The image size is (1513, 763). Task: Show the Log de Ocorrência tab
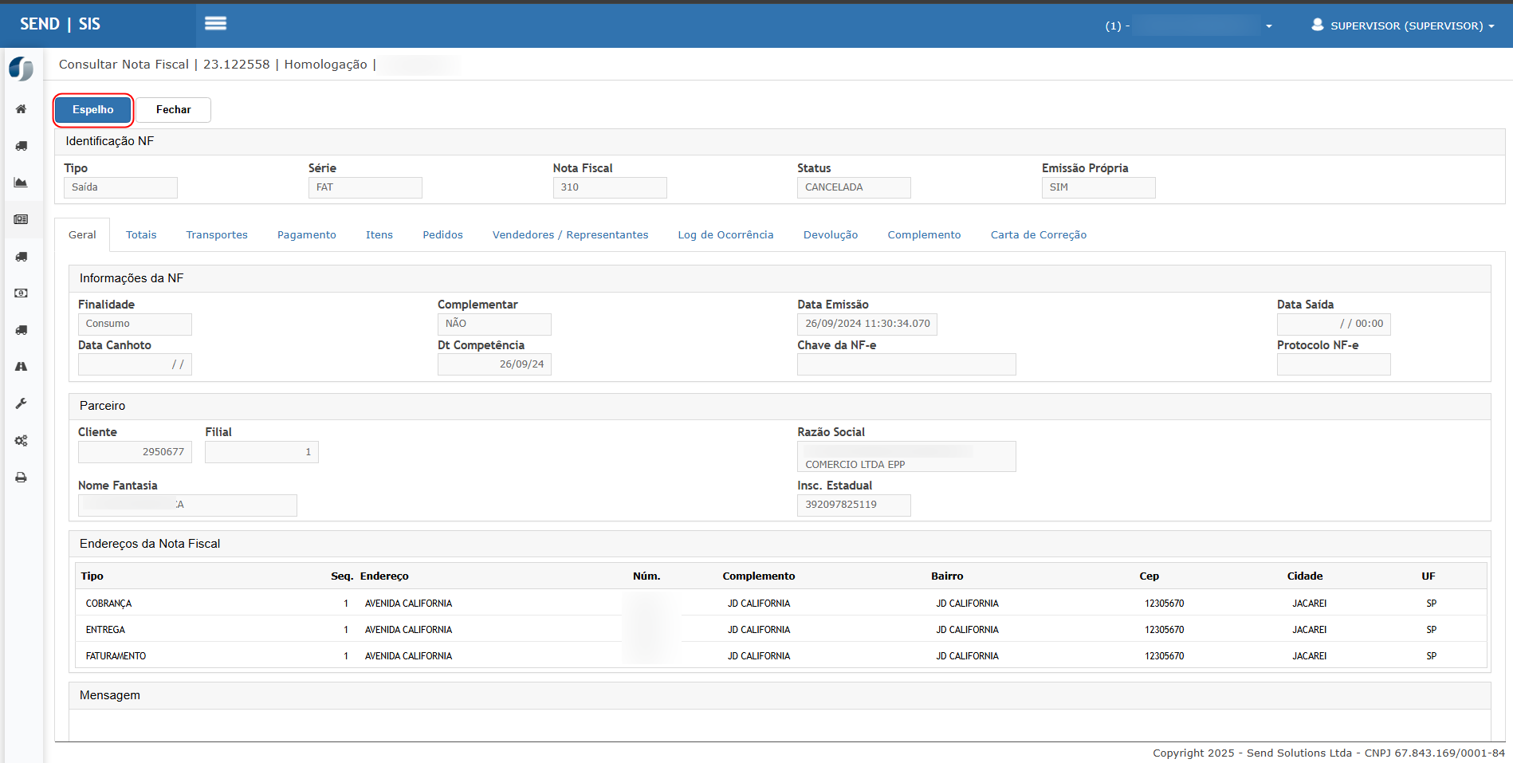(x=725, y=235)
